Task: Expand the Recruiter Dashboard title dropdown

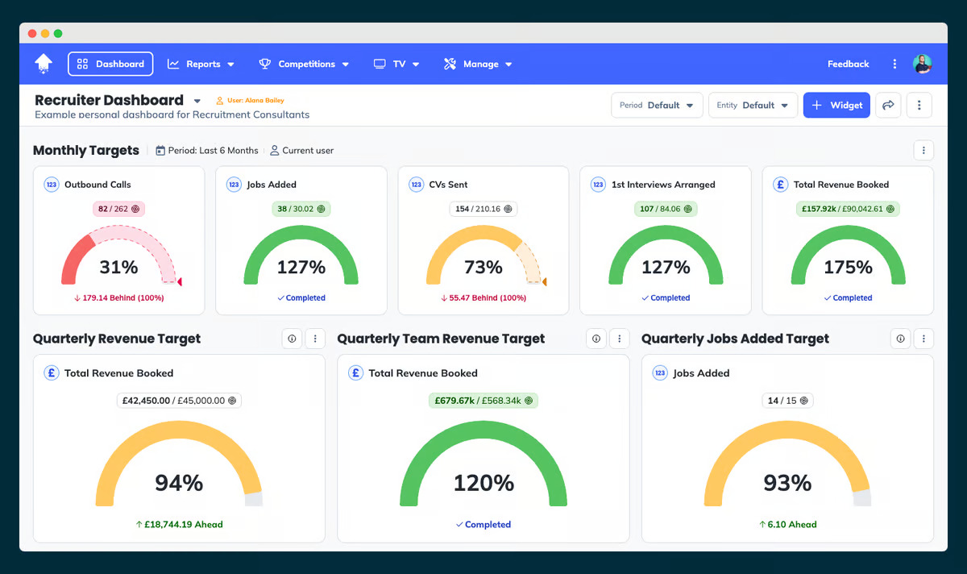Action: [x=197, y=101]
